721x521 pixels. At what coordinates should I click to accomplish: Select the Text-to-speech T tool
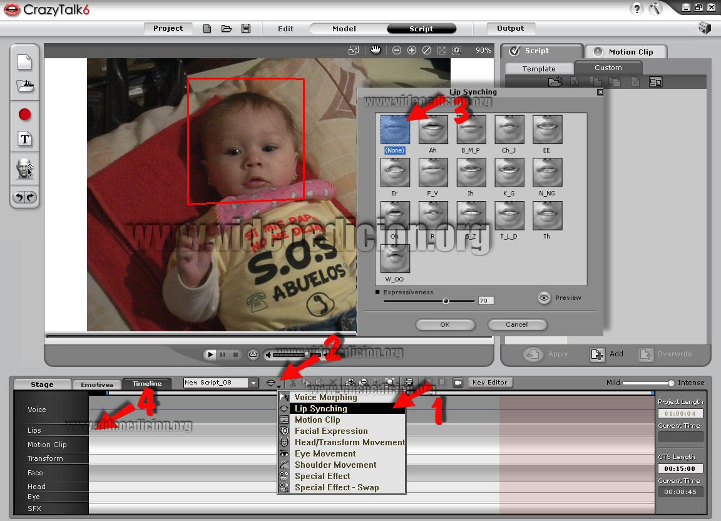tap(24, 139)
